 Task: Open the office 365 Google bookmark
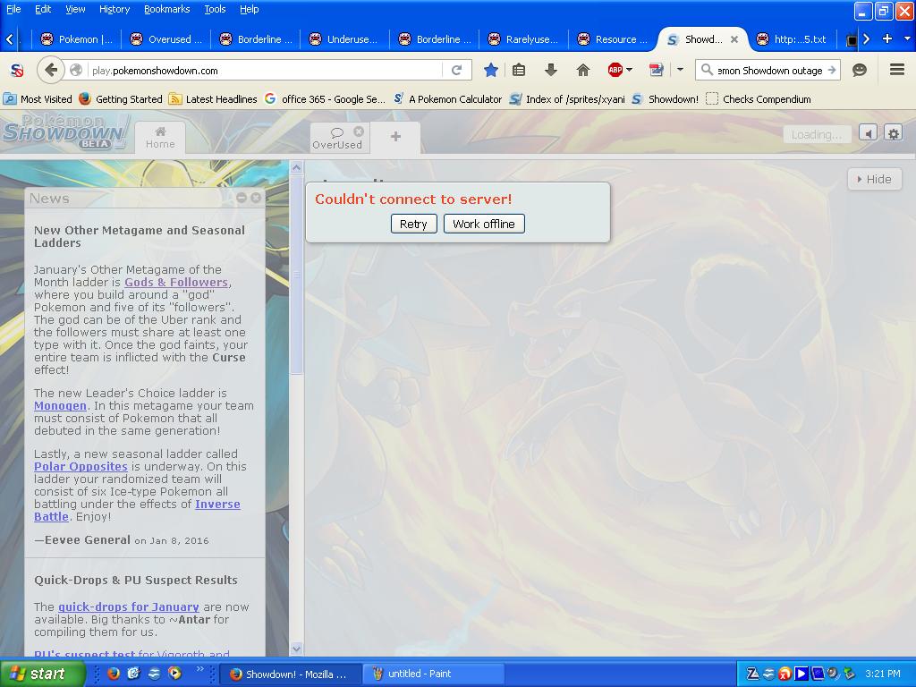coord(325,98)
